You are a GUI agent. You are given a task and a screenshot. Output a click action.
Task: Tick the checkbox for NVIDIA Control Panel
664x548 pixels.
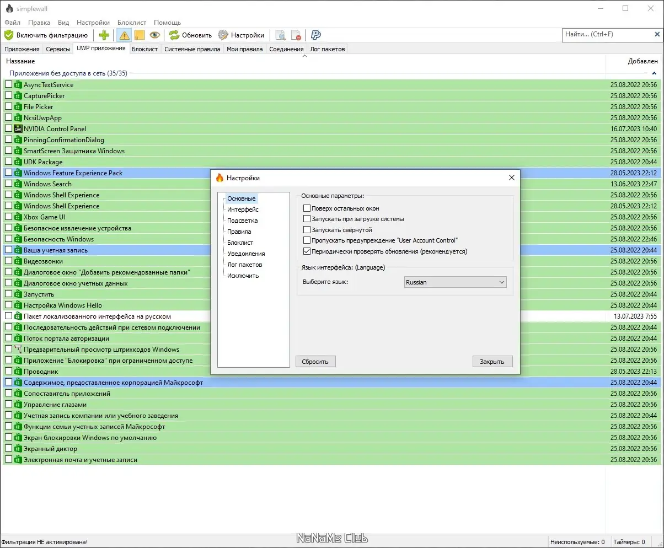tap(8, 128)
